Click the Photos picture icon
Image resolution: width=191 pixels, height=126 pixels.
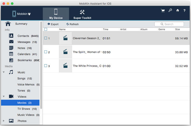[x=11, y=121]
